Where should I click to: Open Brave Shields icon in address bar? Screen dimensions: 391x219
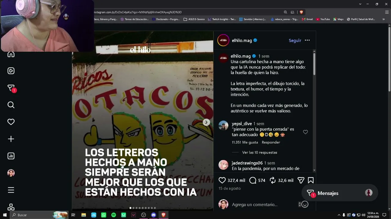[301, 12]
